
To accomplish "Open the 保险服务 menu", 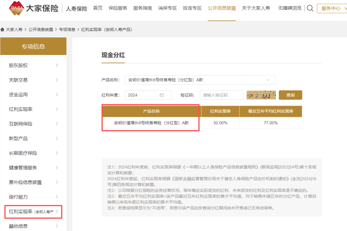I will click(x=118, y=8).
